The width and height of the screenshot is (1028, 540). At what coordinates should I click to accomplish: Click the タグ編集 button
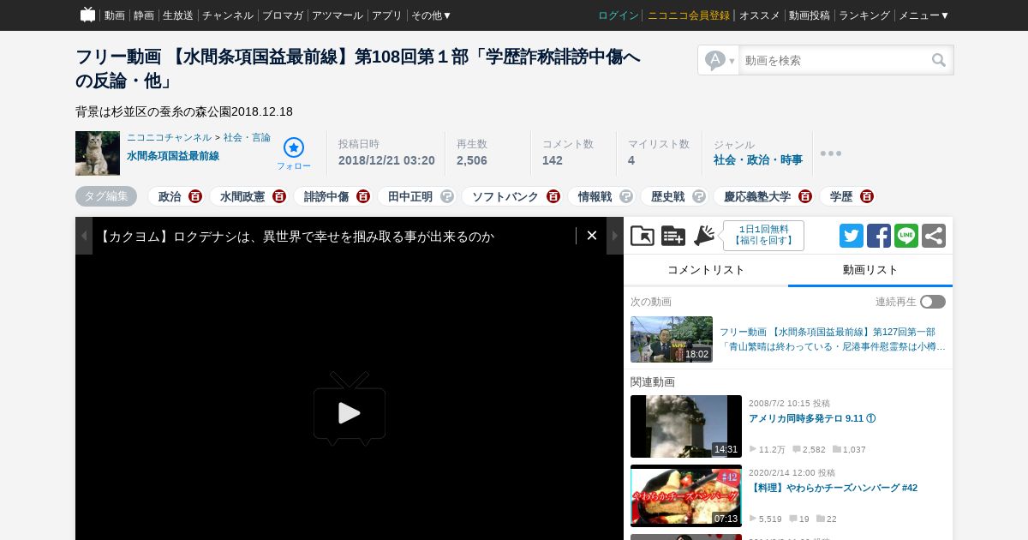tap(106, 196)
